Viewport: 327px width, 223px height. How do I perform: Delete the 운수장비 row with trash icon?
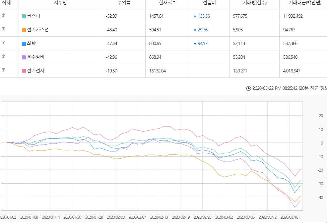pos(3,56)
